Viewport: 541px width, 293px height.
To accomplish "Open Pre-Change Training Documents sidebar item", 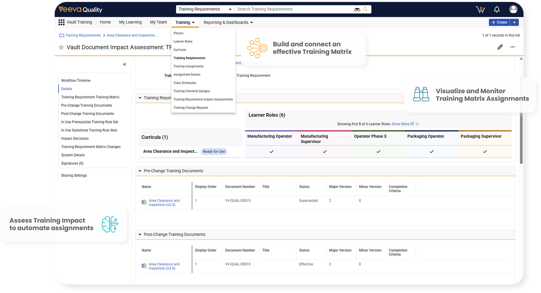I will click(87, 105).
